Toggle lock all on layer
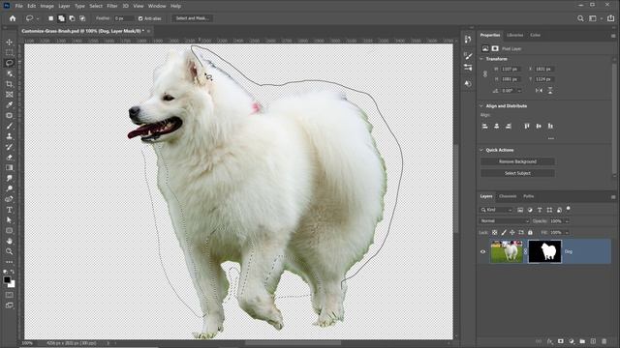The image size is (620, 348). coord(530,232)
